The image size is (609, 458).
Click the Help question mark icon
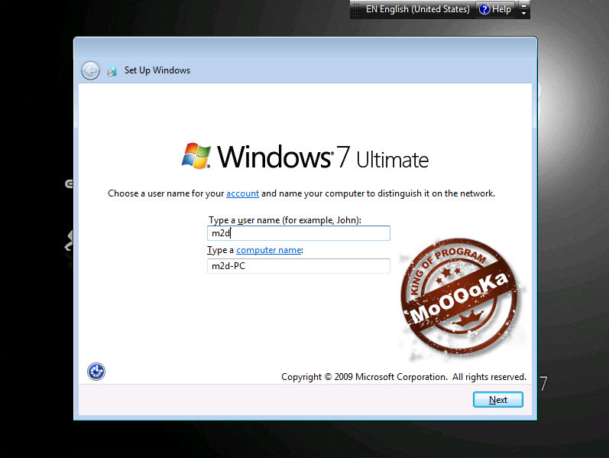click(484, 9)
